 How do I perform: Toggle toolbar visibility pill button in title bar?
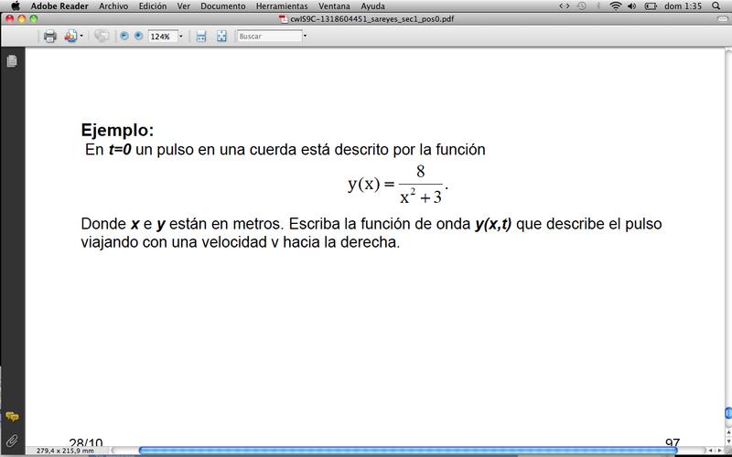click(x=719, y=19)
